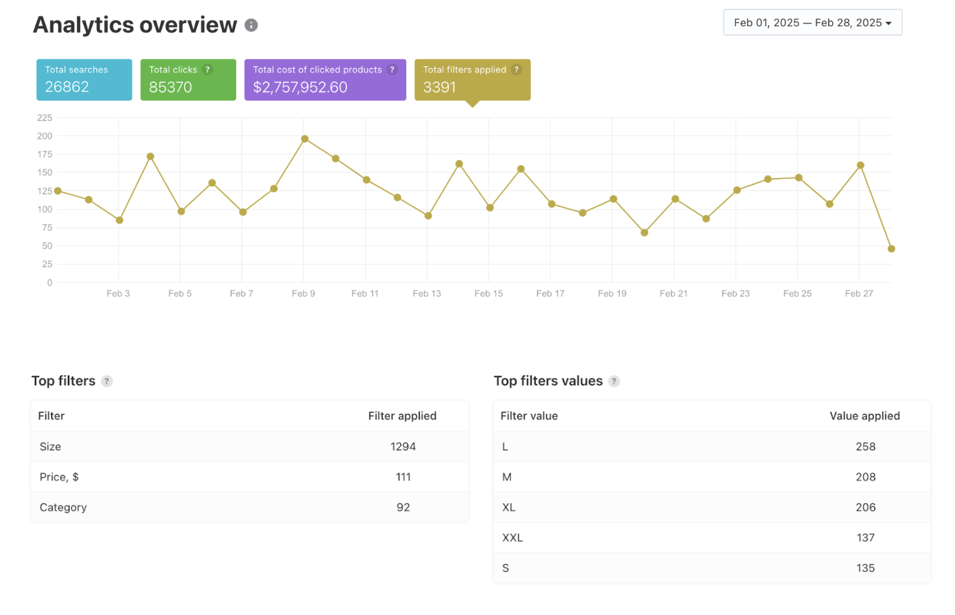The image size is (955, 615).
Task: Click the value 135 in Top filters values
Action: 866,568
